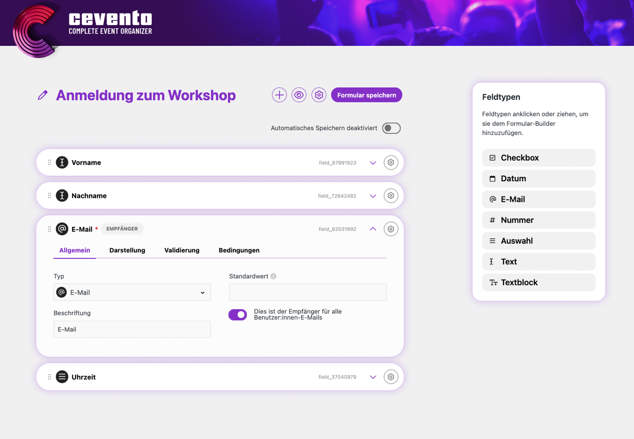Expand the Vorname field
Image resolution: width=634 pixels, height=439 pixels.
[x=373, y=163]
